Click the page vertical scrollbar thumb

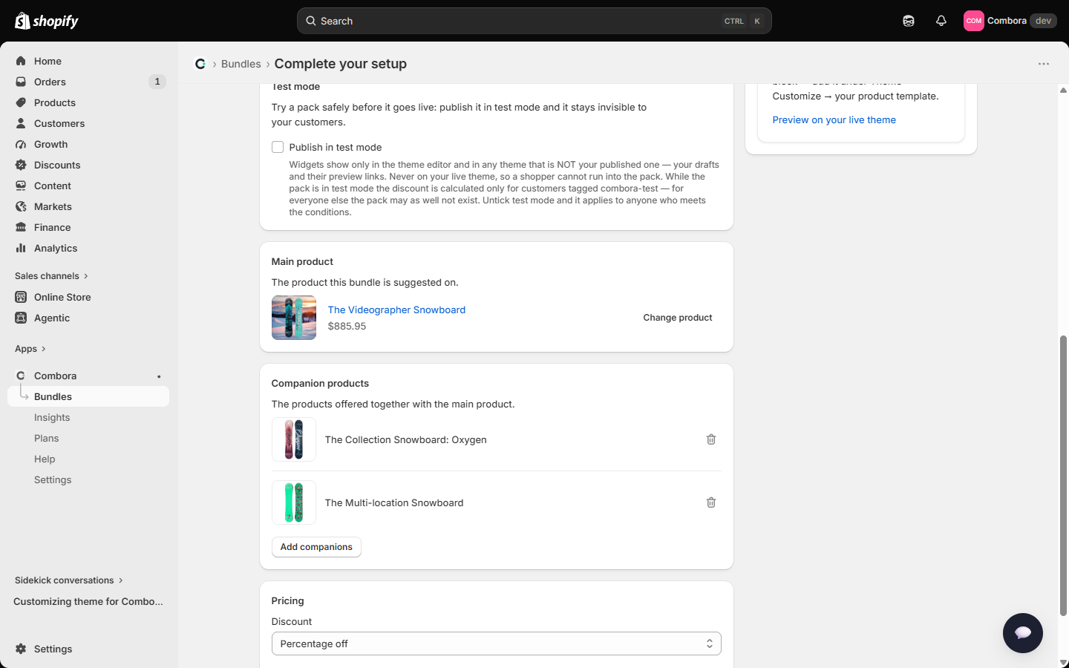[1063, 475]
